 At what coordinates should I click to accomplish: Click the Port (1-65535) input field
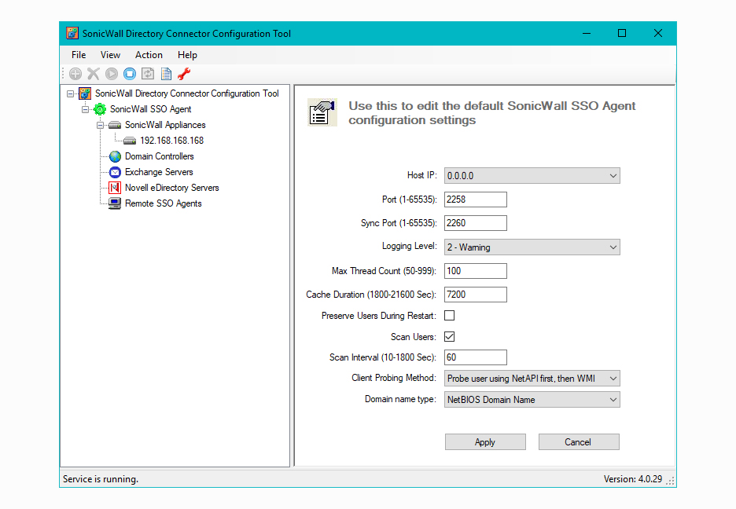point(476,200)
